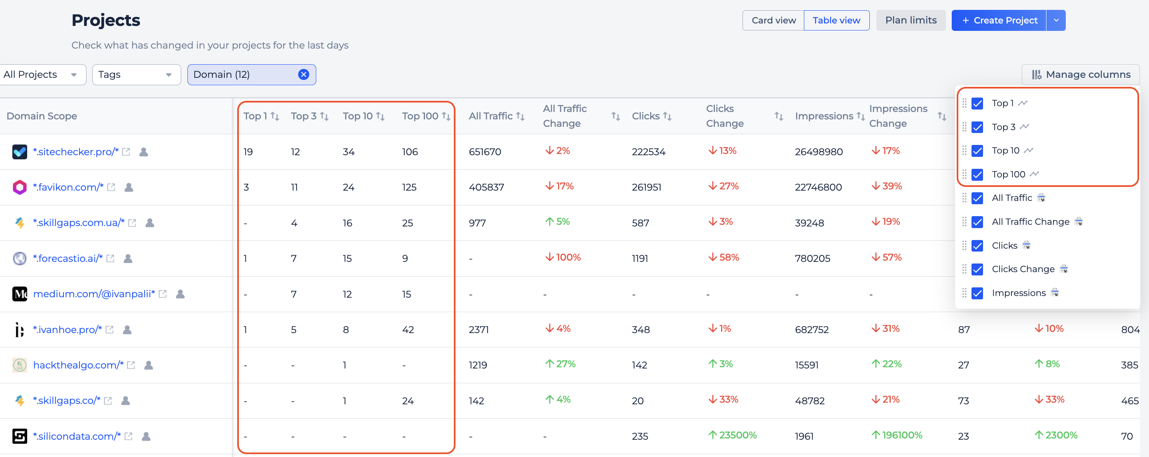Viewport: 1149px width, 457px height.
Task: Open external link icon for *.sitechecker.pro/*
Action: 126,152
